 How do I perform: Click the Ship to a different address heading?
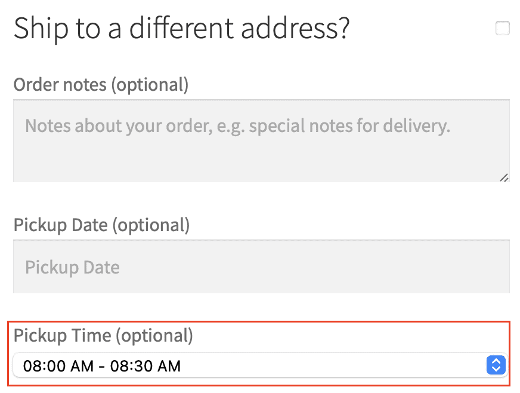tap(181, 27)
